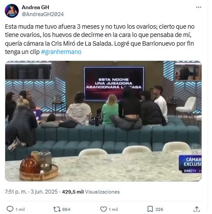Open the embedded video thumbnail
Screen dimensions: 212x214
tap(103, 121)
